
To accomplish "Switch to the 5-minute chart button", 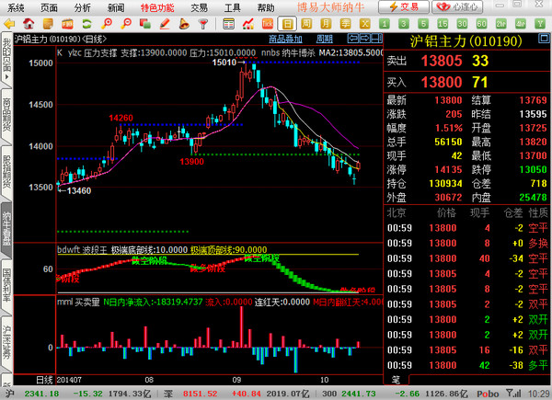I will 423,24.
